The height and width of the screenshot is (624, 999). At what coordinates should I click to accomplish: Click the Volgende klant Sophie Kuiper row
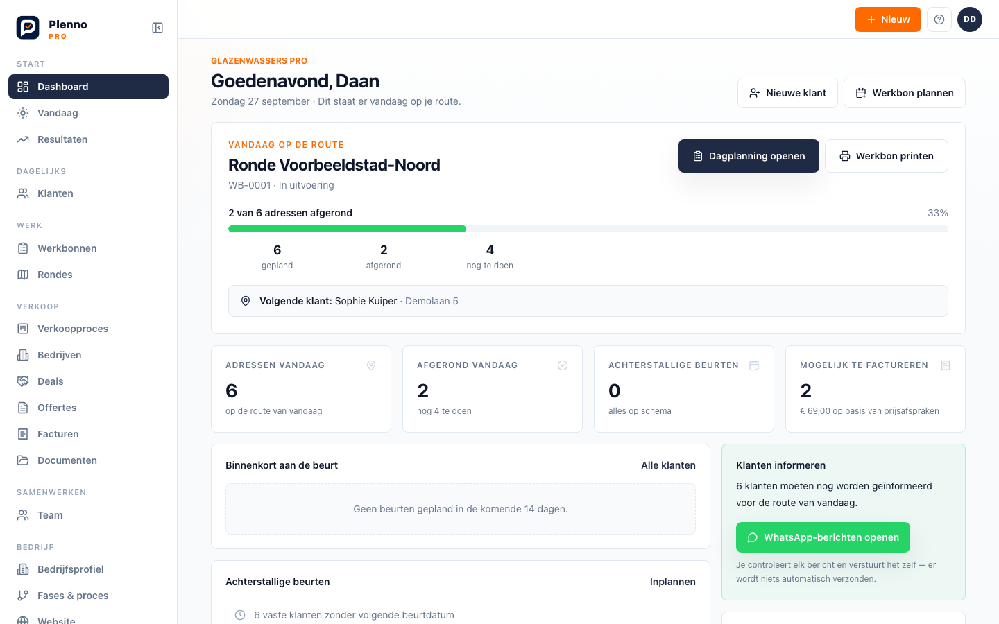click(x=588, y=301)
